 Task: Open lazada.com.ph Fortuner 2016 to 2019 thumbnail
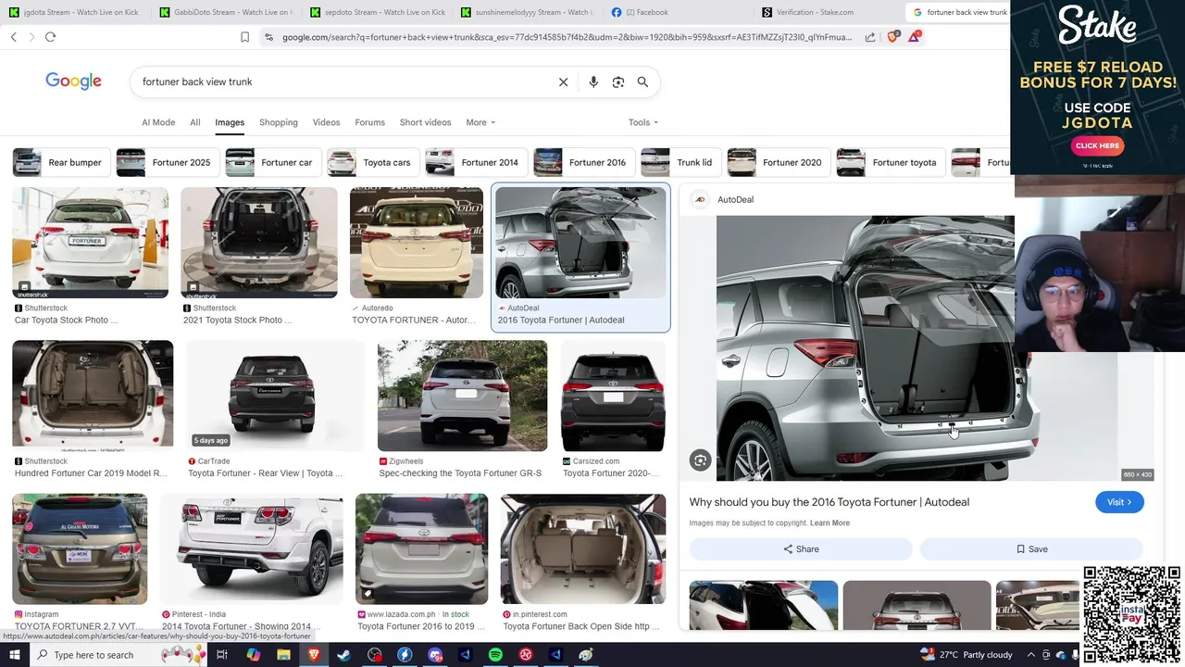coord(421,548)
